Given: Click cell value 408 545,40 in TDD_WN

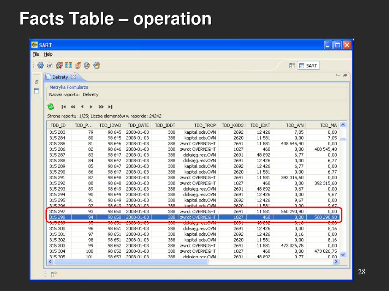Looking at the screenshot, I should pyautogui.click(x=292, y=144).
